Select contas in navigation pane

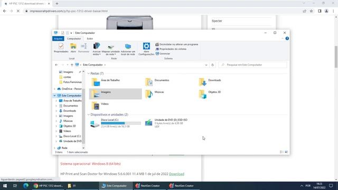point(67,77)
